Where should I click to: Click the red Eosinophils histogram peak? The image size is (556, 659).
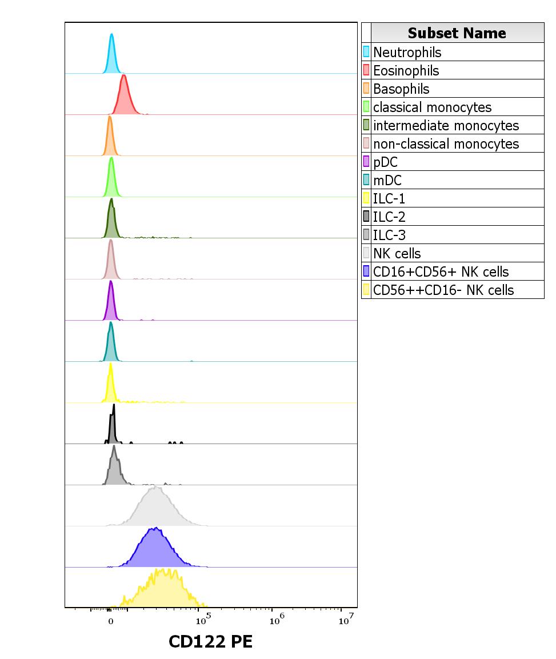[124, 97]
